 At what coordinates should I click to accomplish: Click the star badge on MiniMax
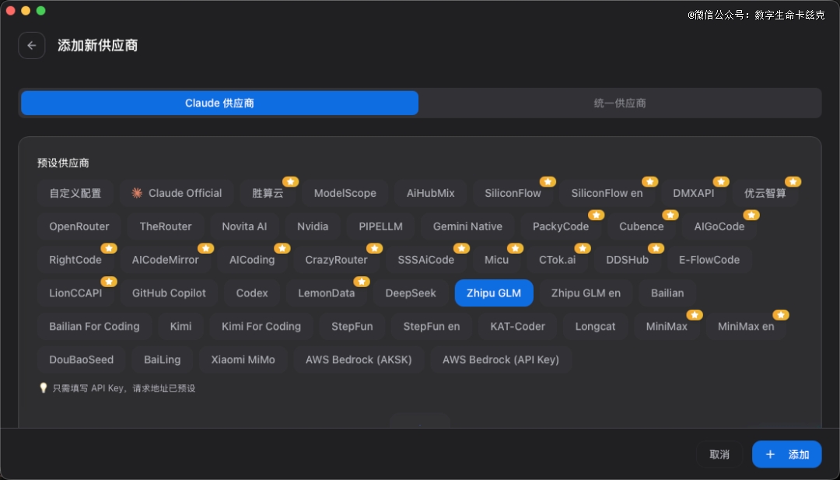[695, 315]
